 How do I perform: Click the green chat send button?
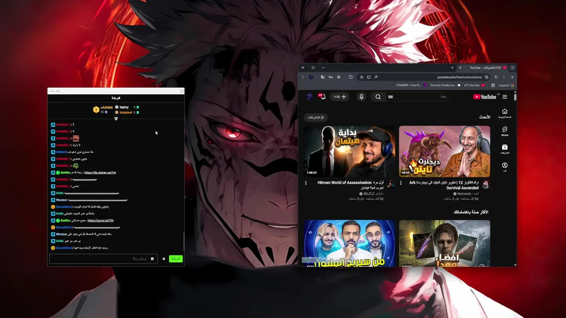coord(176,259)
